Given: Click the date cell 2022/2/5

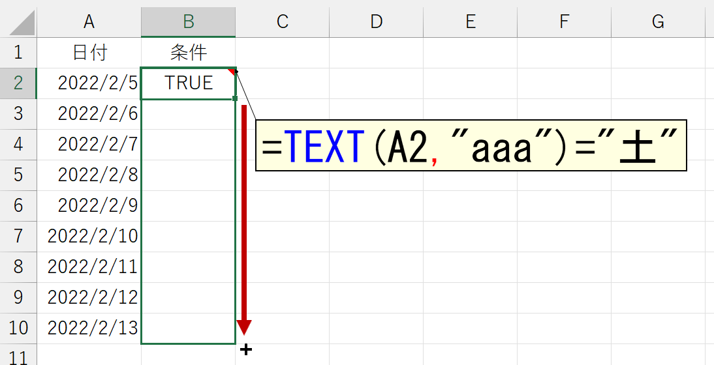Looking at the screenshot, I should 89,83.
